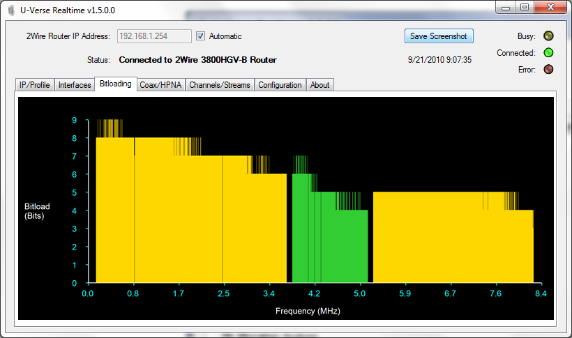Close the U-Verse Realtime window
The height and width of the screenshot is (338, 572).
coord(551,7)
